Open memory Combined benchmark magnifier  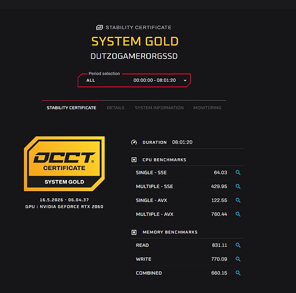coord(238,273)
